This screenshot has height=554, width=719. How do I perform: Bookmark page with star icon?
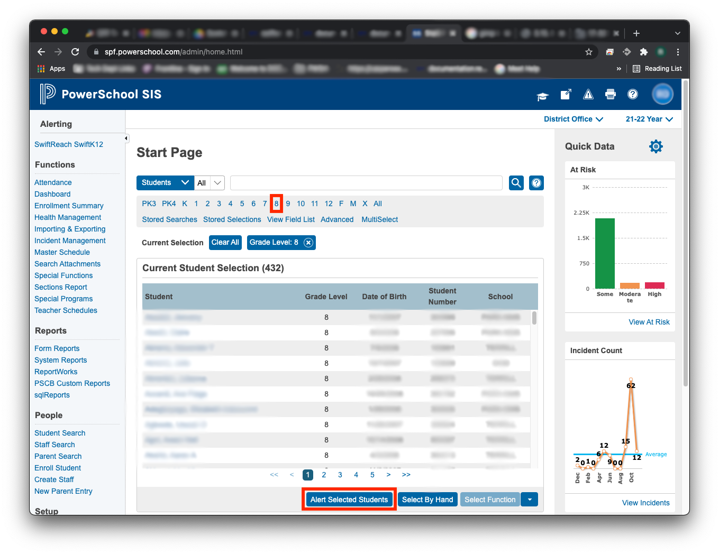point(588,52)
